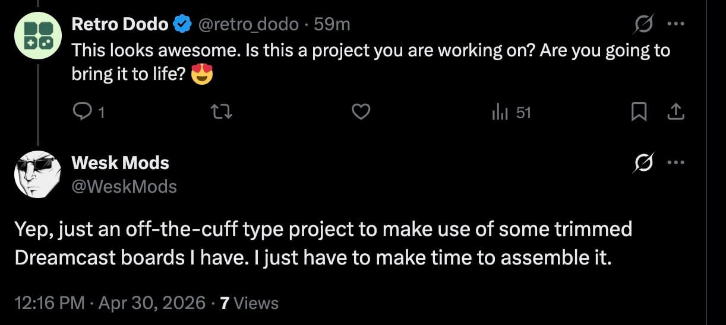Click the 7 Views count
The image size is (726, 325).
(249, 303)
